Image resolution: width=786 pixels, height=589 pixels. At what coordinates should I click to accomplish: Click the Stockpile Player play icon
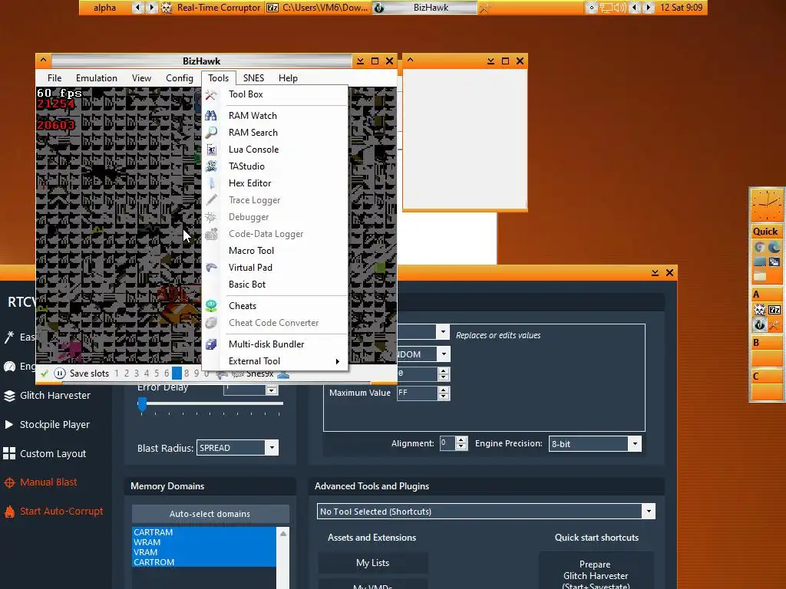[9, 424]
